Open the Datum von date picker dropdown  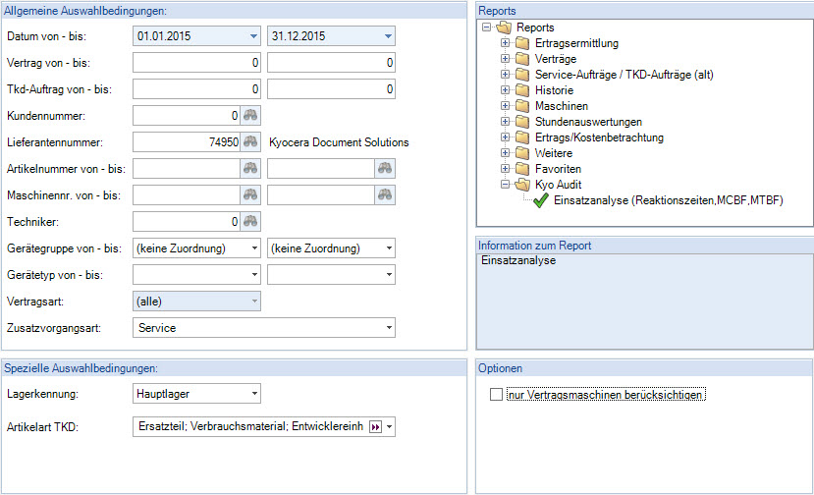[x=253, y=36]
